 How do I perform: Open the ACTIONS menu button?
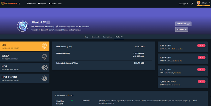click(x=181, y=30)
